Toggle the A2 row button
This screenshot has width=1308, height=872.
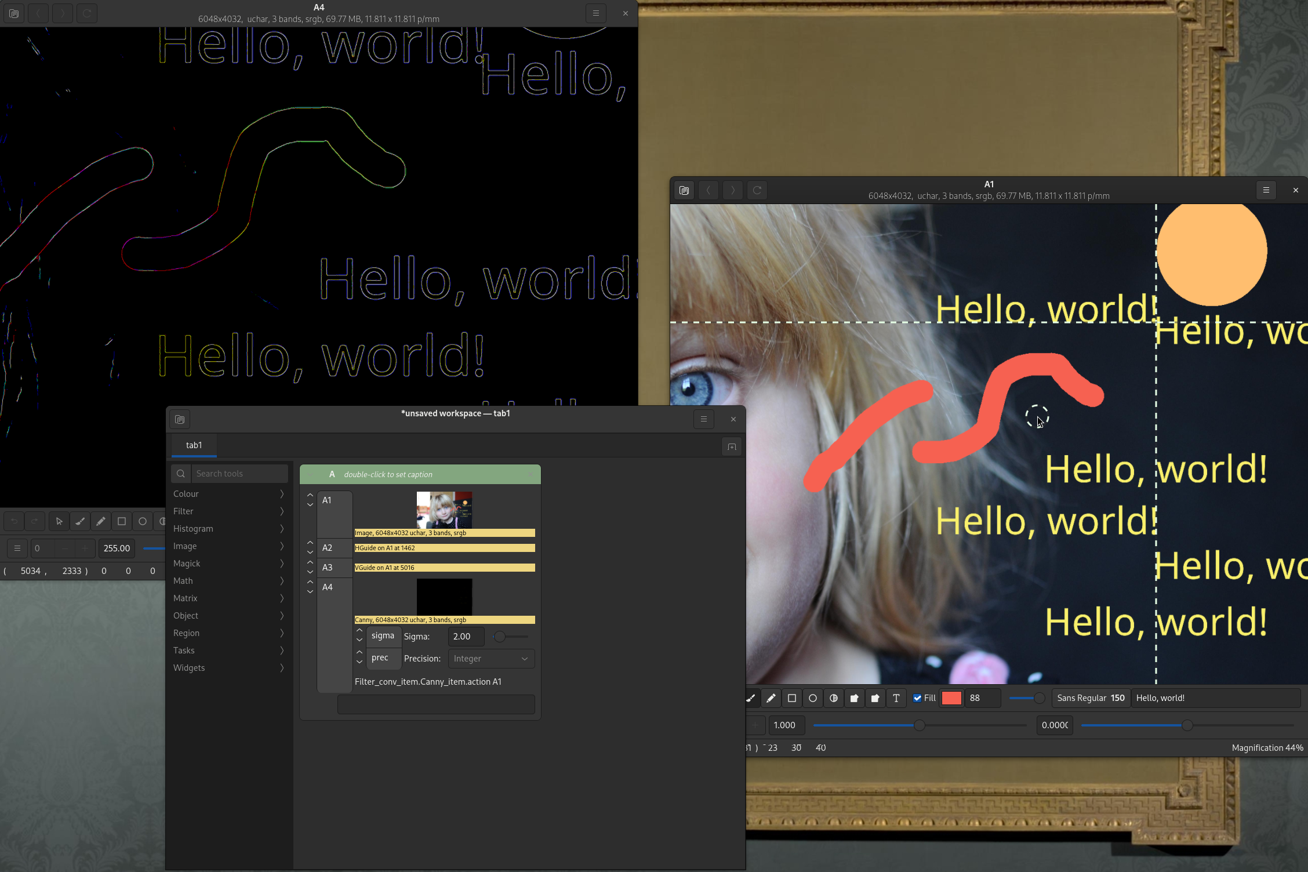335,548
